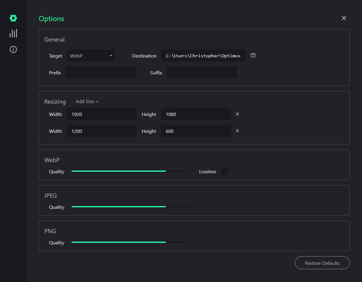Toggle lossless compression for WebP
This screenshot has width=362, height=282.
pos(224,171)
